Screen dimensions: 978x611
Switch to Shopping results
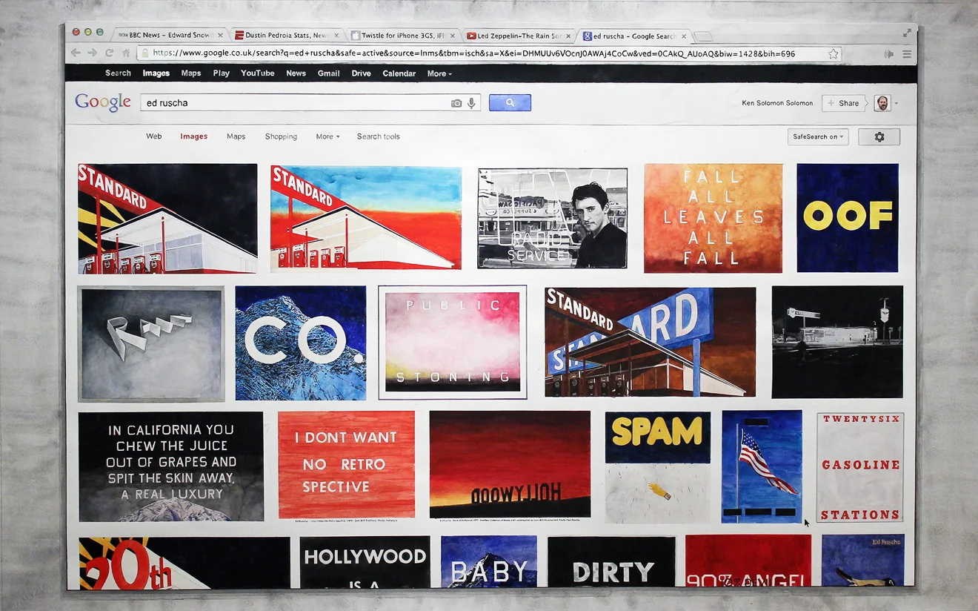281,136
